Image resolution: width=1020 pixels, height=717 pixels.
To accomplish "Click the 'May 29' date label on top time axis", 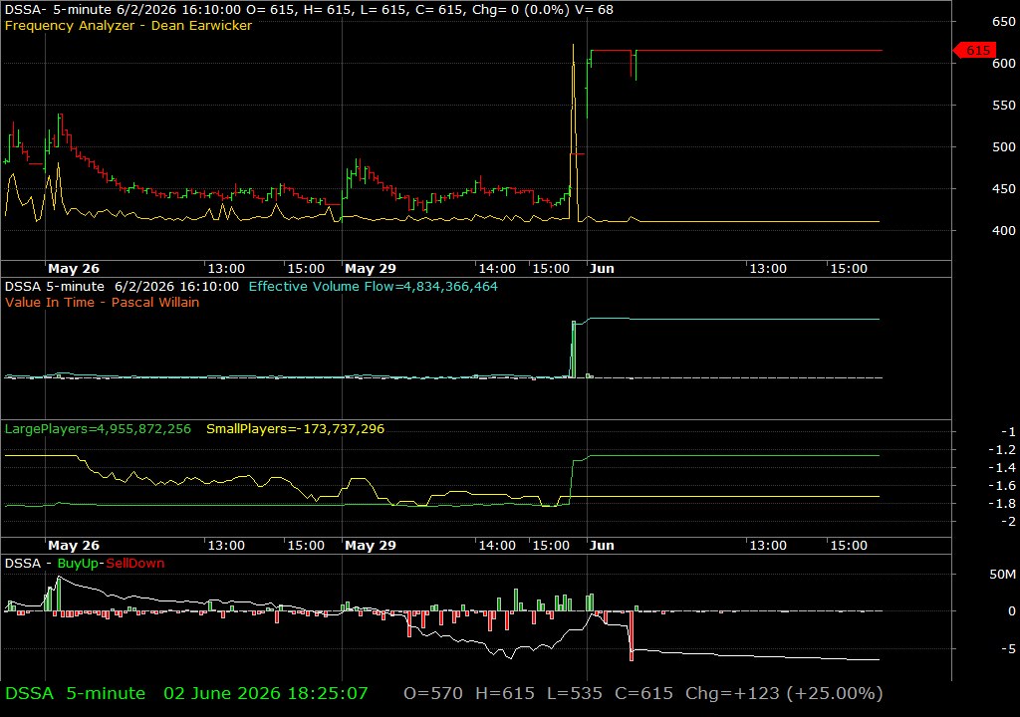I will pyautogui.click(x=371, y=268).
